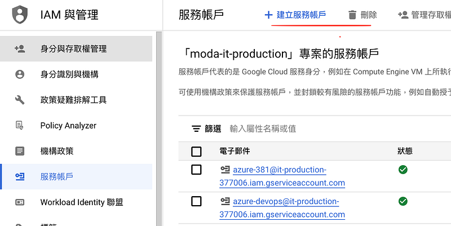This screenshot has width=451, height=226.
Task: Click the 建立服務帳戶 button
Action: 295,15
